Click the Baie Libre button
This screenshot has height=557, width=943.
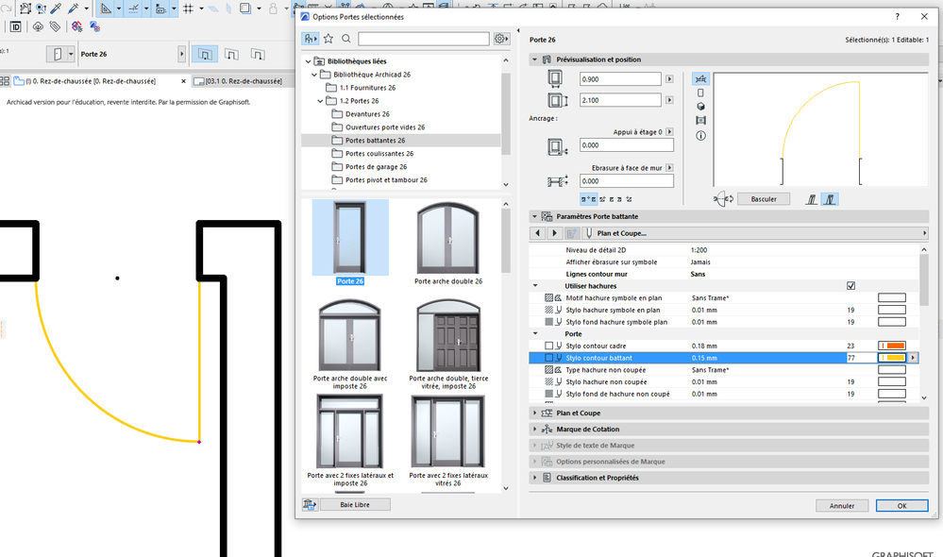(355, 505)
